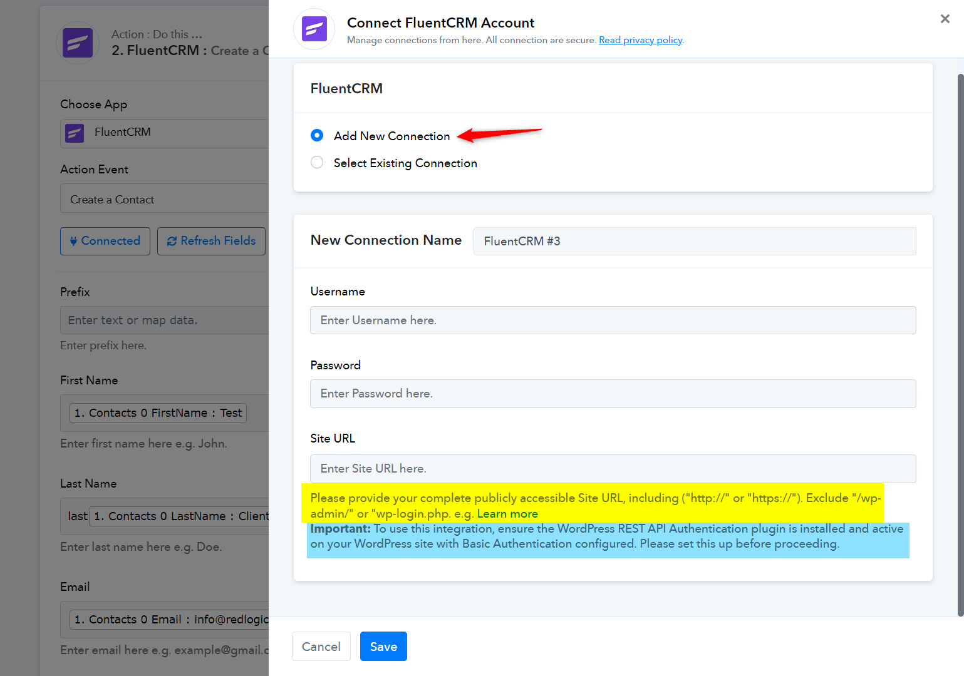Select the Select Existing Connection radio button
Viewport: 964px width, 676px height.
317,162
